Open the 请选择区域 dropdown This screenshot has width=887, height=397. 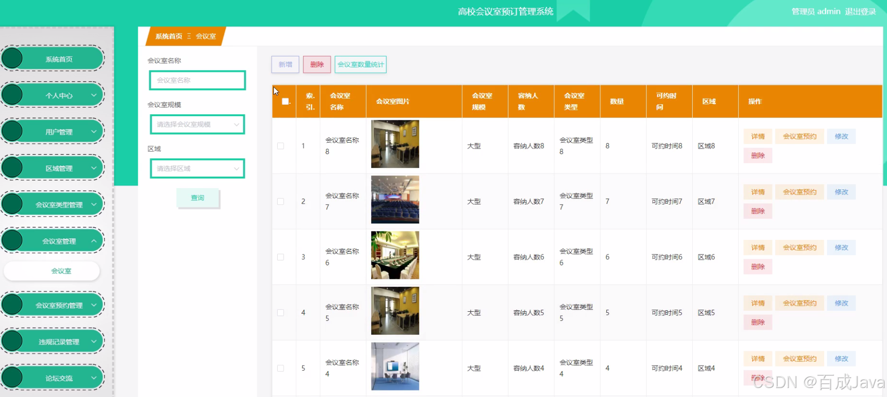(197, 169)
